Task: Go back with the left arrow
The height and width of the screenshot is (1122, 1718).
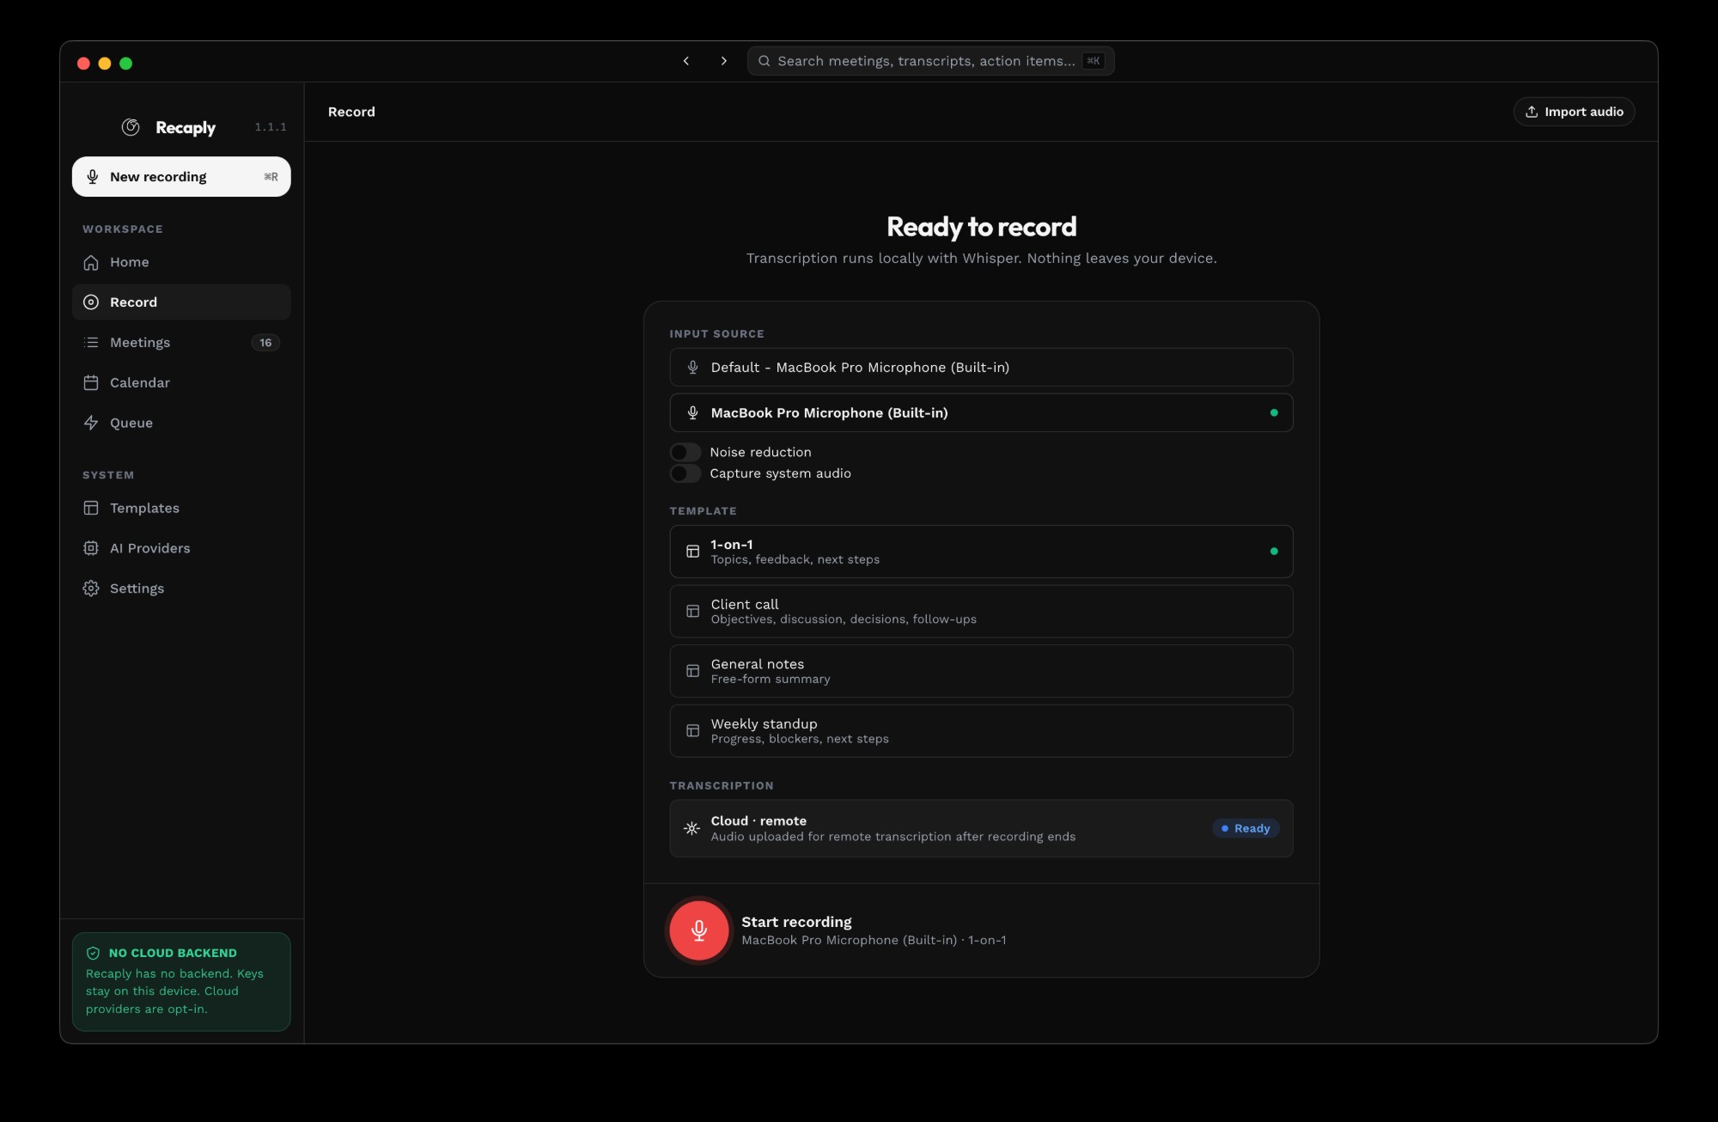Action: (x=686, y=61)
